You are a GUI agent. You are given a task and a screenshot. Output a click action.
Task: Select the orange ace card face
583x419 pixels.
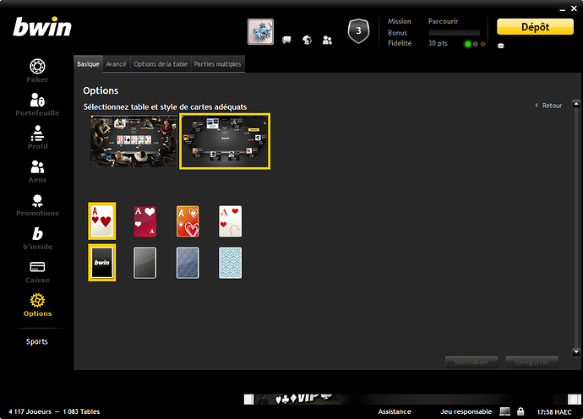188,221
